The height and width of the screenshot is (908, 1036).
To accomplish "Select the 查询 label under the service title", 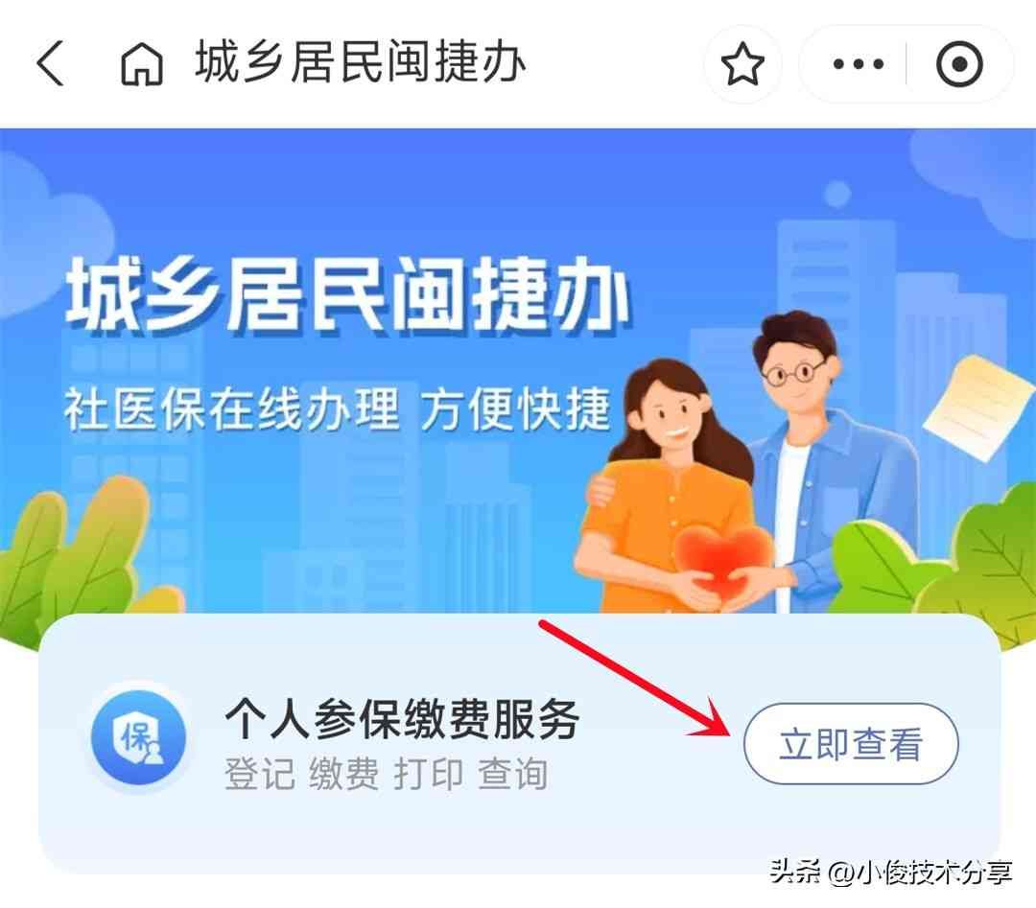I will (x=512, y=773).
